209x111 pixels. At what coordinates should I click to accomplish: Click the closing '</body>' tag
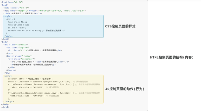click(x=5, y=104)
